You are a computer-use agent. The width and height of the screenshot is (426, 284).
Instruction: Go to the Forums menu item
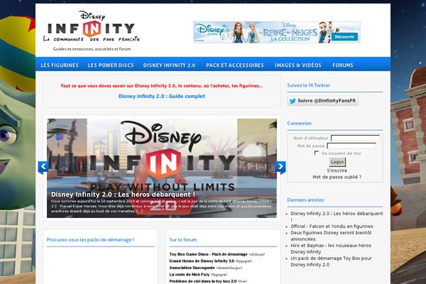tap(343, 65)
